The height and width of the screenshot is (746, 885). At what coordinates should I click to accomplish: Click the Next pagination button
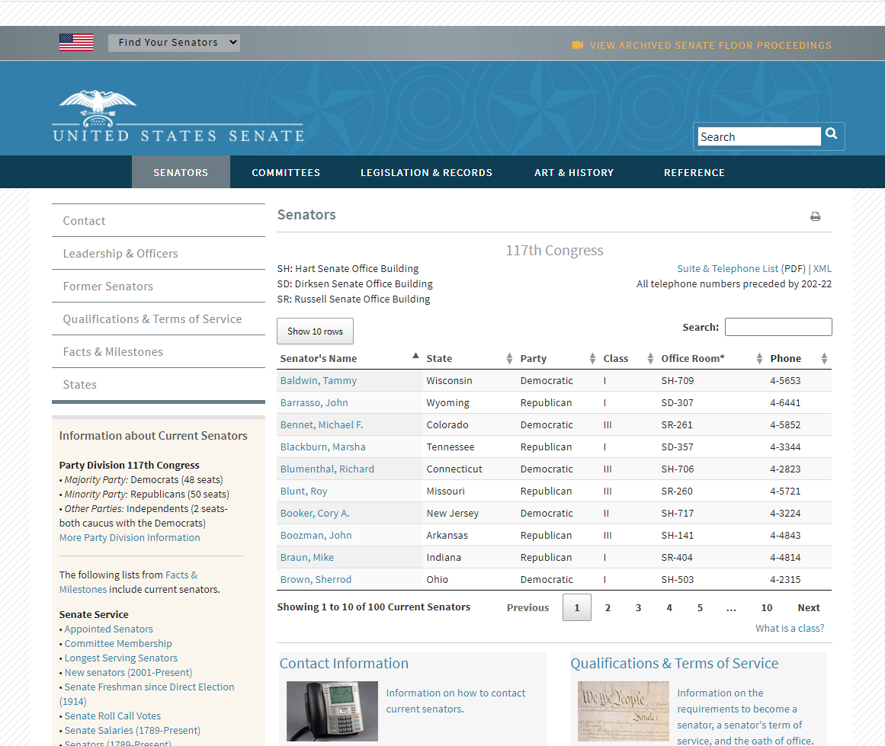coord(809,608)
